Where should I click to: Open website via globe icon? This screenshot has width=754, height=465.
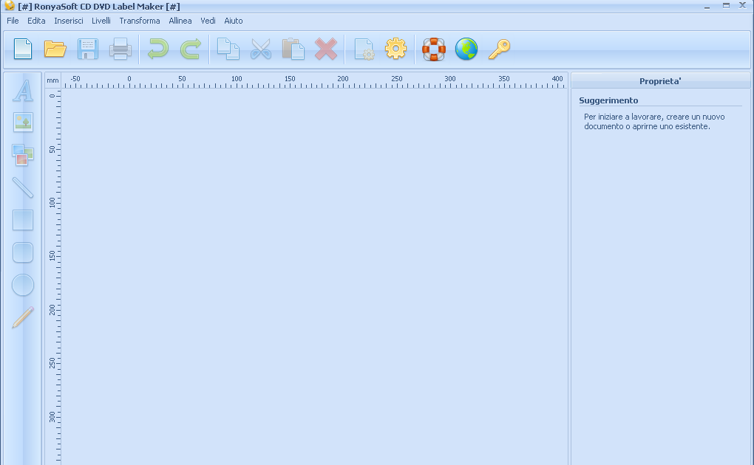pyautogui.click(x=466, y=49)
